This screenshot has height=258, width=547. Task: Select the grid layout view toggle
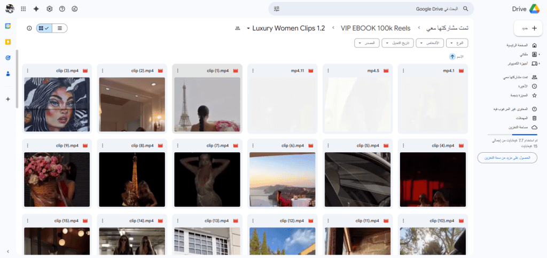[44, 28]
